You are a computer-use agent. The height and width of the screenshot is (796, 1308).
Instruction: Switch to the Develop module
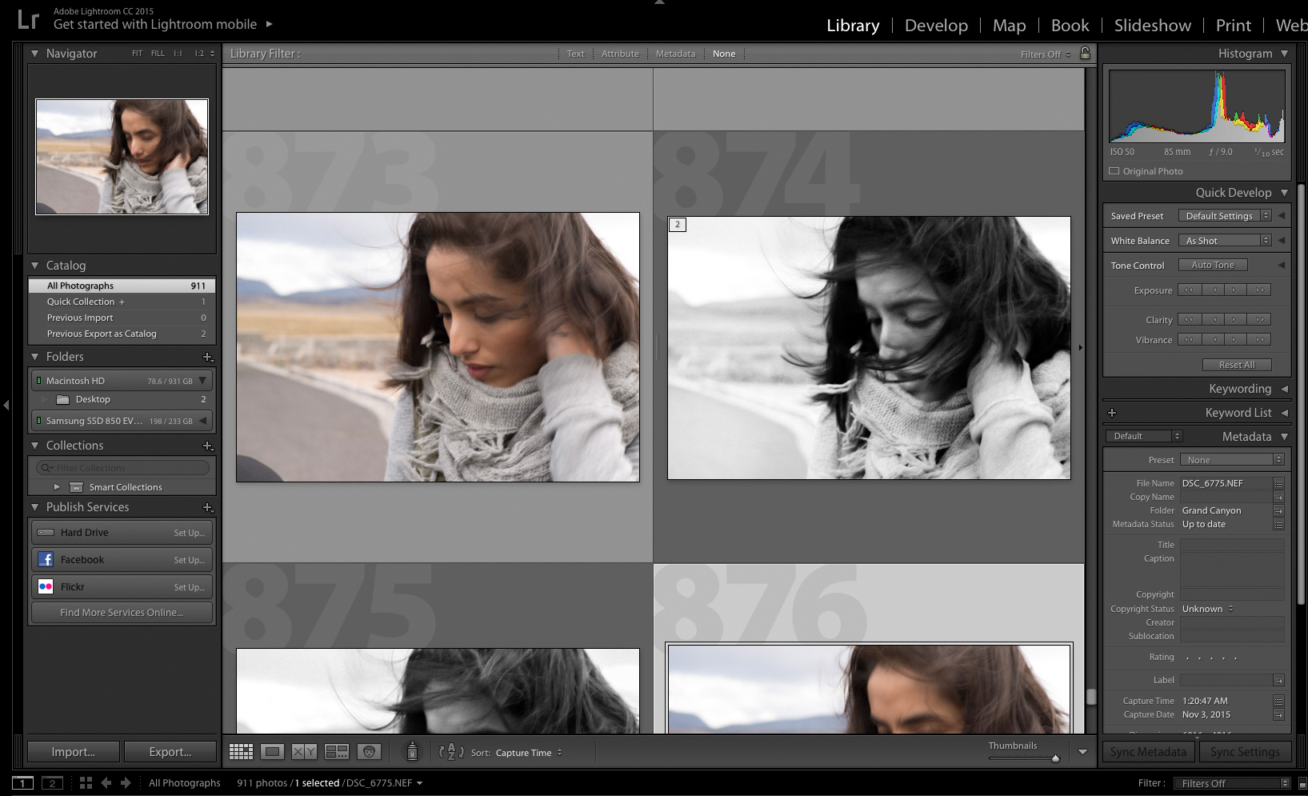pos(935,25)
